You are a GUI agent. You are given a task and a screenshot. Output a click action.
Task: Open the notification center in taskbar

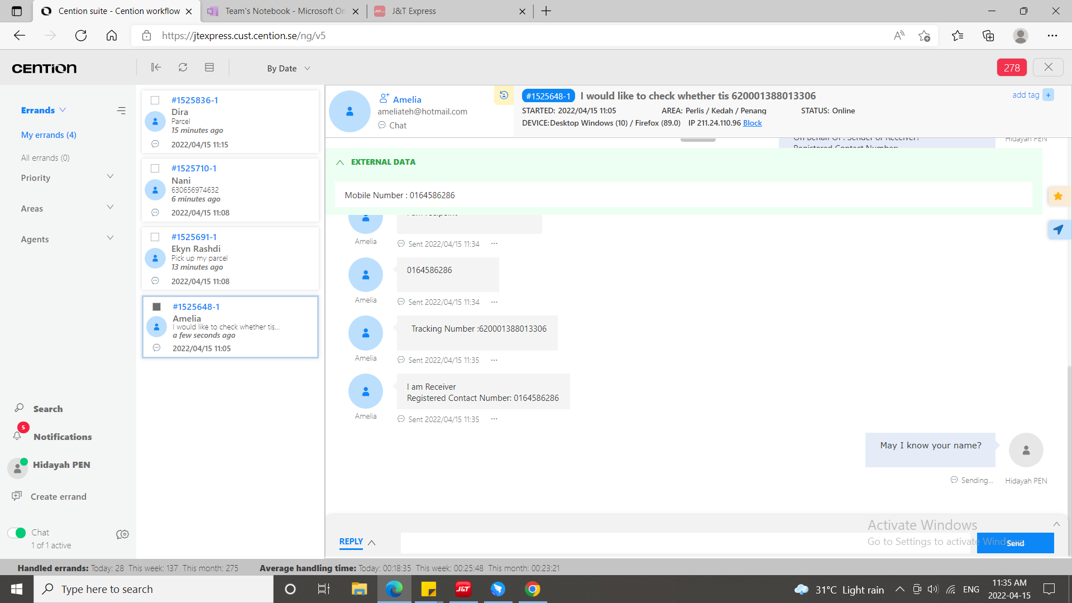(1049, 589)
